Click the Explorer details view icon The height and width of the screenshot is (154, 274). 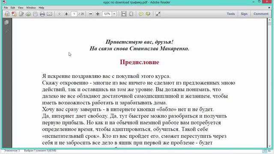tap(265, 151)
